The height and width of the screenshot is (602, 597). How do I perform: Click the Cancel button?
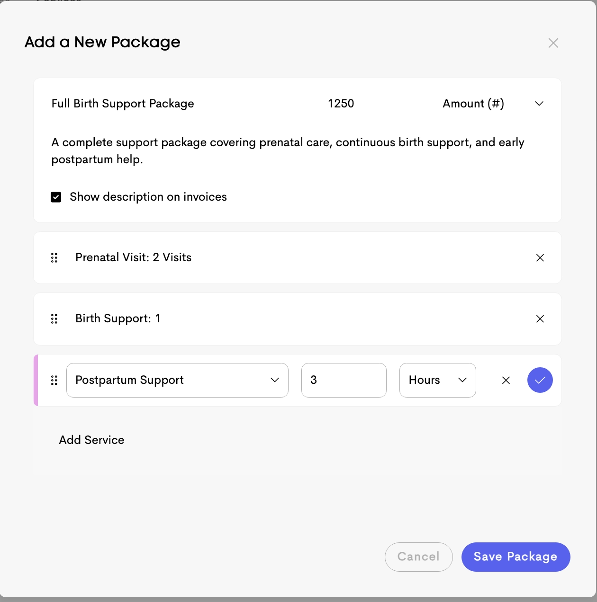click(x=418, y=557)
